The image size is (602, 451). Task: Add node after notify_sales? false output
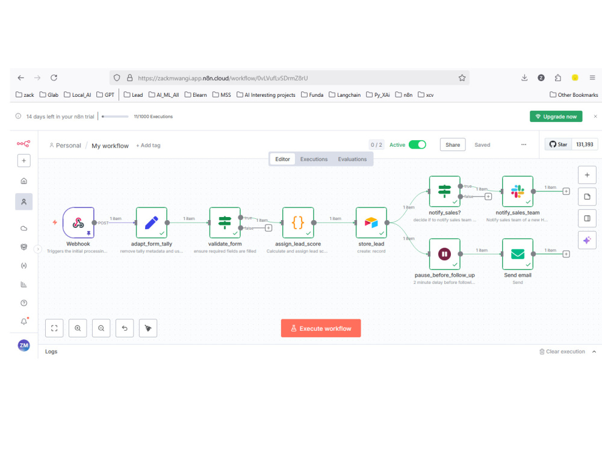click(x=488, y=197)
